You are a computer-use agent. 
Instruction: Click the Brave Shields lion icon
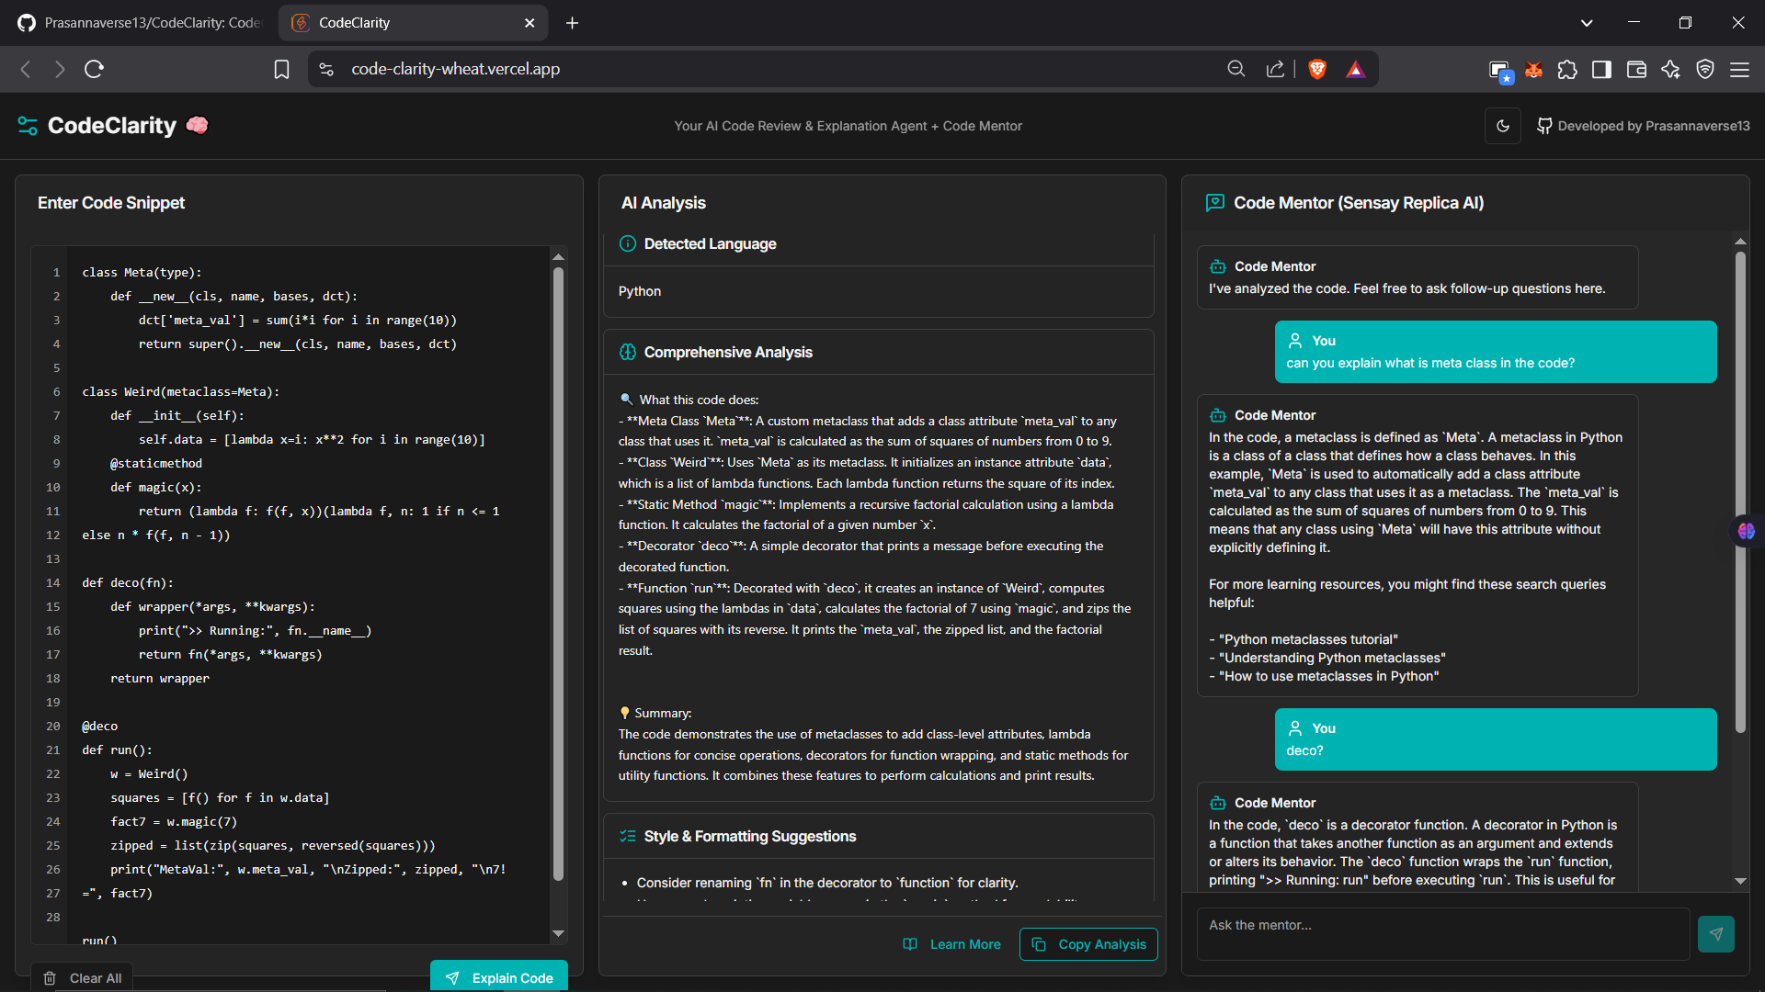pos(1317,69)
